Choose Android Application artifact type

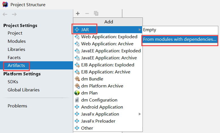(x=102, y=107)
